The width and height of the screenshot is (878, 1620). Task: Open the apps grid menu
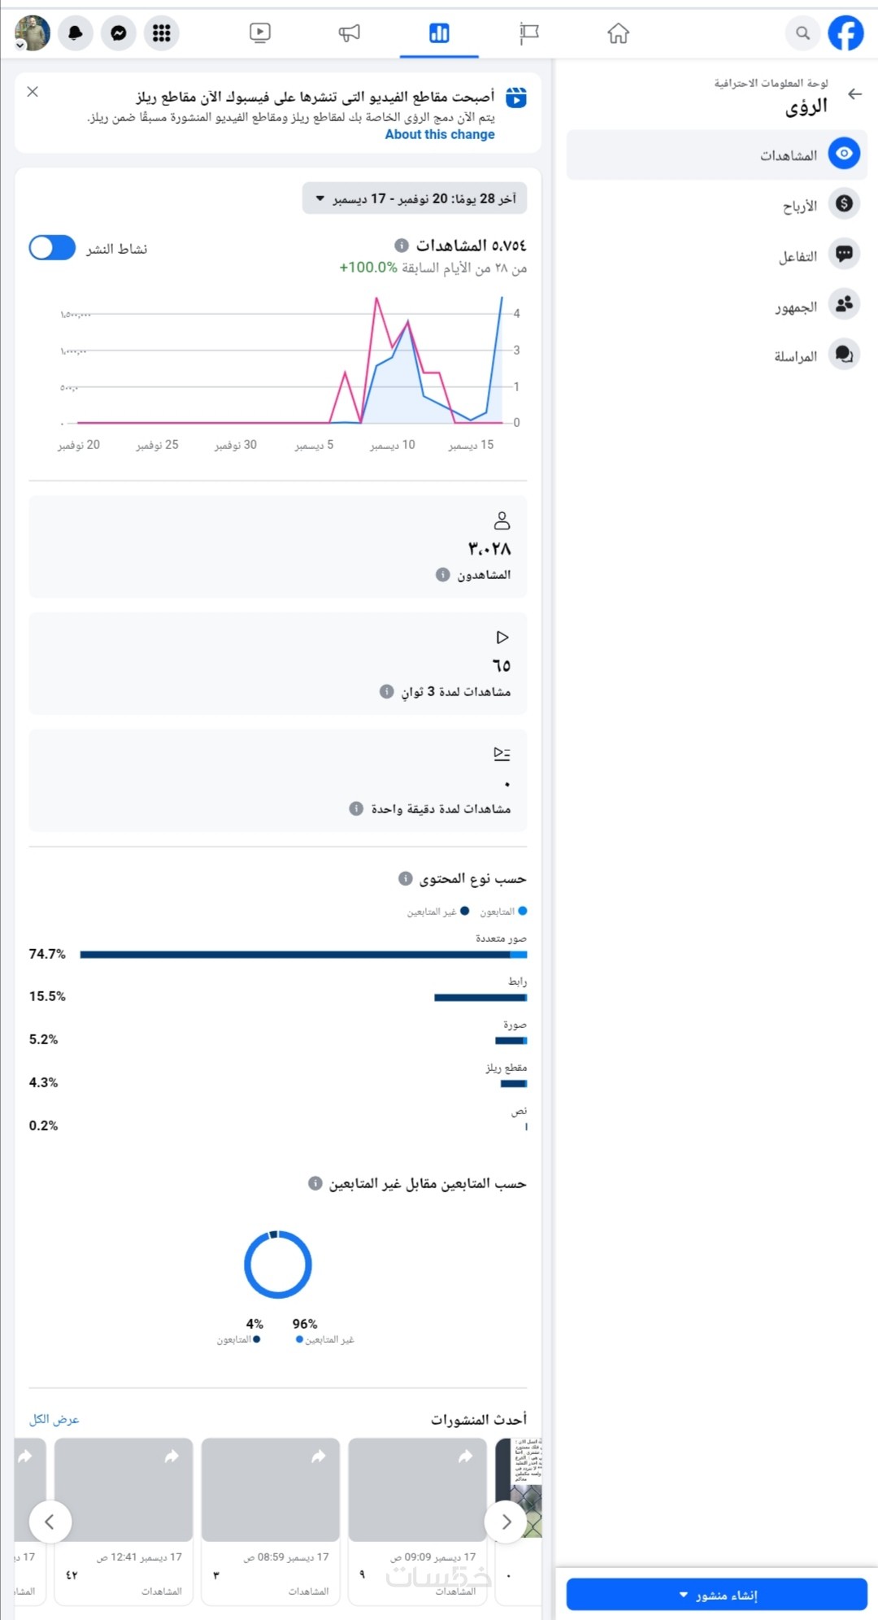pyautogui.click(x=162, y=33)
